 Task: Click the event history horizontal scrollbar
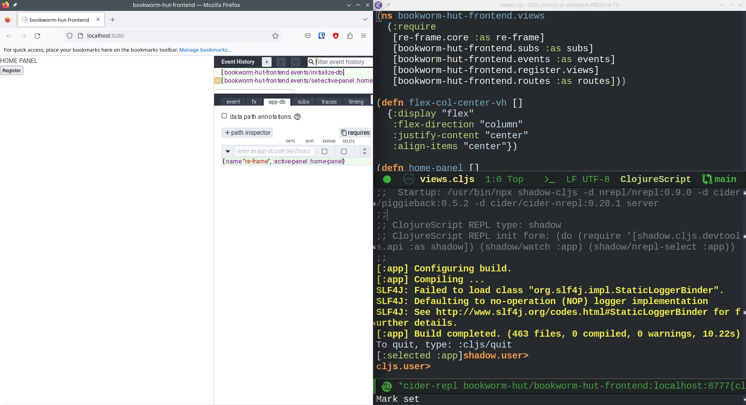254,90
